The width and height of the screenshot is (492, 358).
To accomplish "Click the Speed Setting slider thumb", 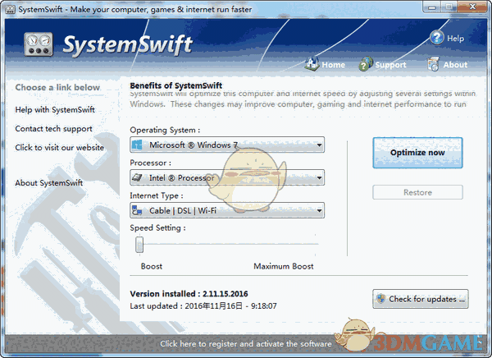I will pyautogui.click(x=139, y=245).
